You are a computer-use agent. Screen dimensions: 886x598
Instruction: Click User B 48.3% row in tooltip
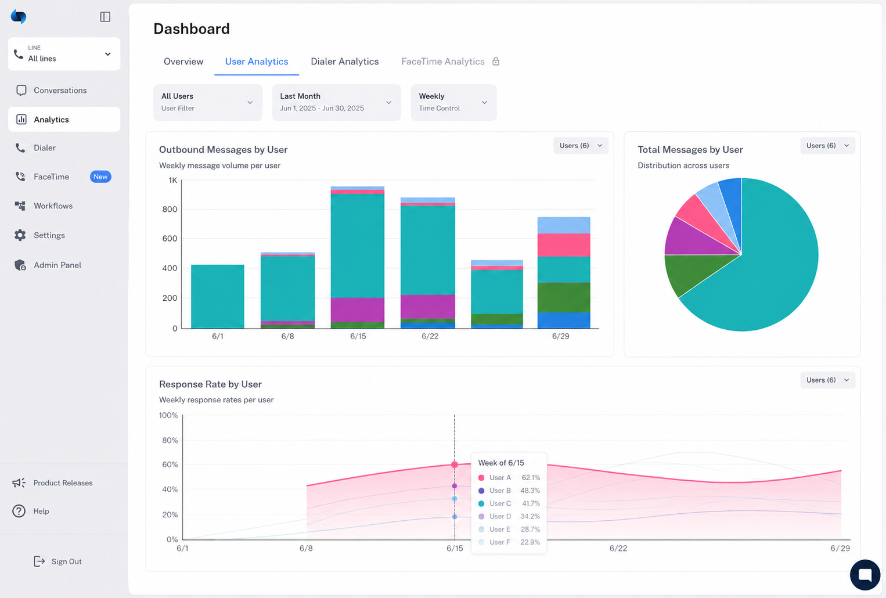(x=509, y=491)
